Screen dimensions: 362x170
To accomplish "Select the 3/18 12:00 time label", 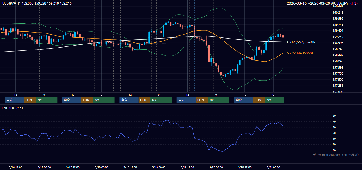I will point(130,167).
